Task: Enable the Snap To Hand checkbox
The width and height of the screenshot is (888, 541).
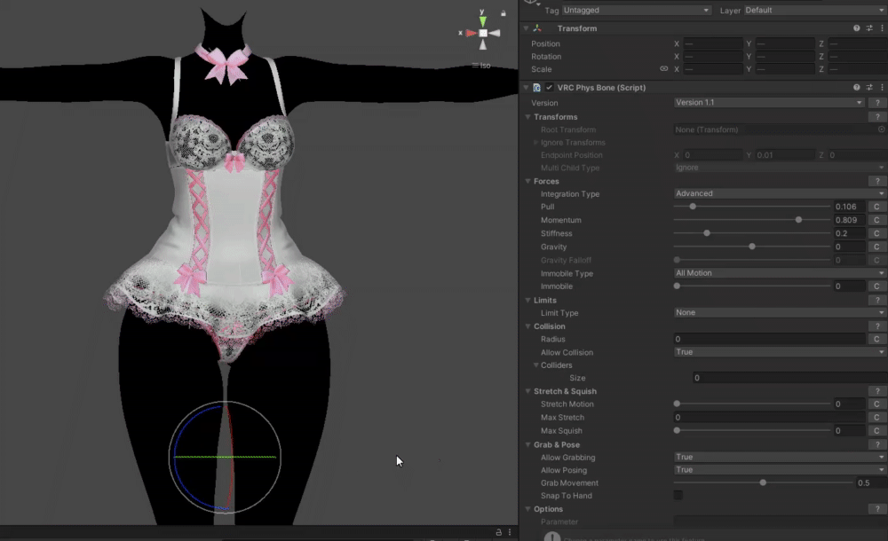Action: pyautogui.click(x=678, y=496)
